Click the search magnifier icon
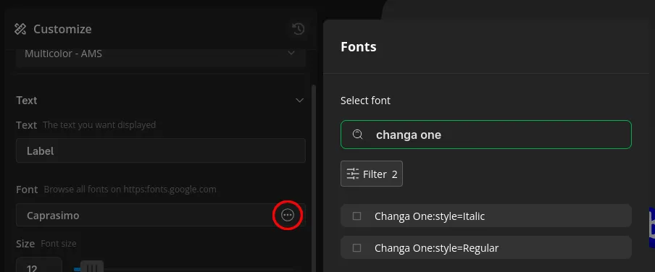The width and height of the screenshot is (655, 272). click(358, 135)
